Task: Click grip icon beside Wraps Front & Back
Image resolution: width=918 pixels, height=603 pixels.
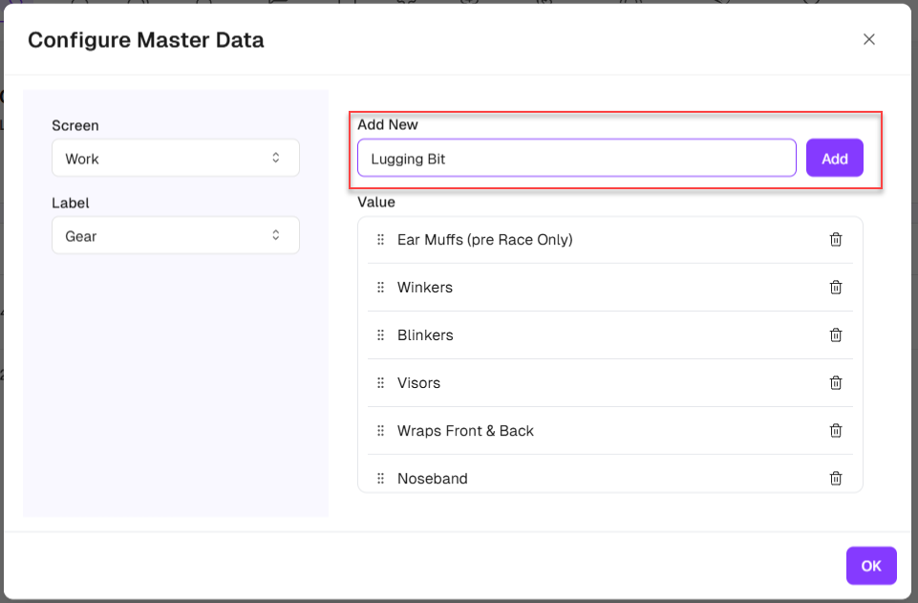Action: (x=380, y=431)
